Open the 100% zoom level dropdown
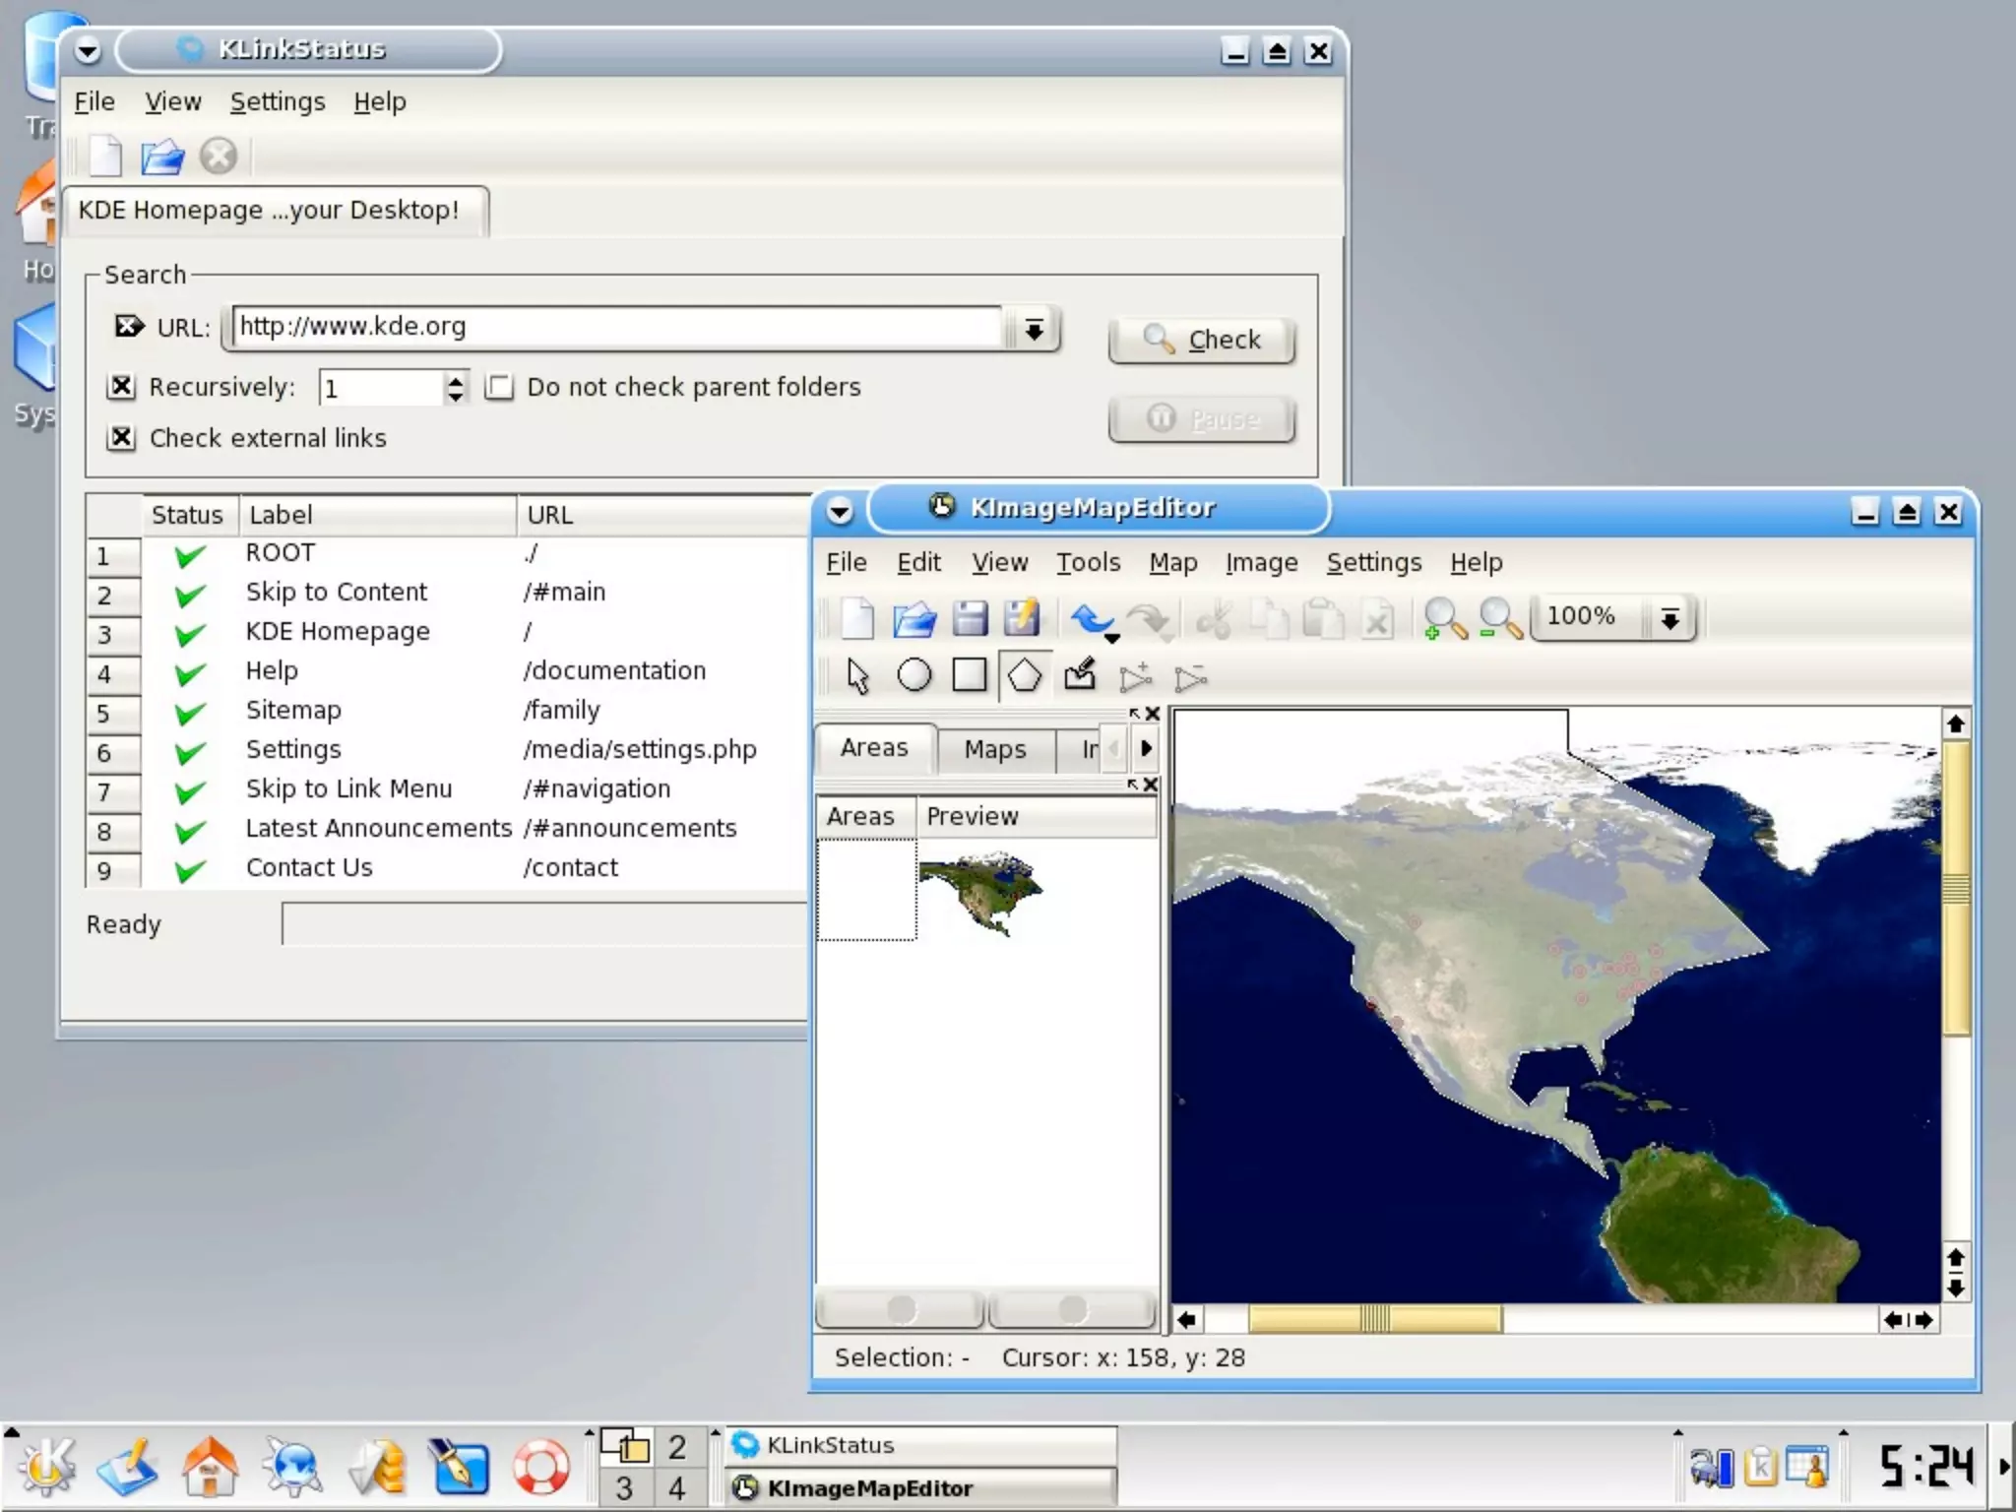This screenshot has width=2016, height=1512. (1669, 618)
